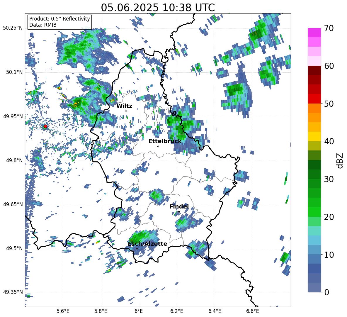Click the 49.8°N latitude label

click(x=14, y=160)
